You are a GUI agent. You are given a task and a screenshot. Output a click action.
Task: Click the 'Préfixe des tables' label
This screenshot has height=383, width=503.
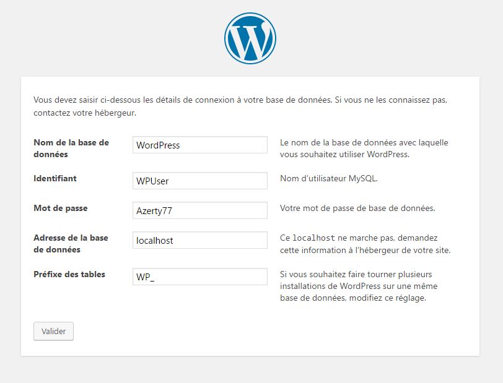coord(69,274)
